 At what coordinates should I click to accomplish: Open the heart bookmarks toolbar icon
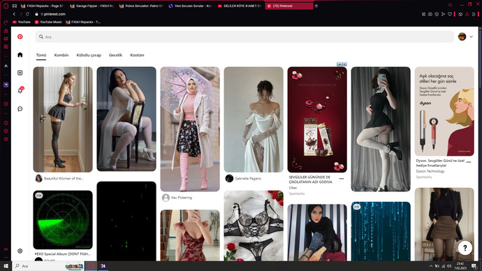450,14
